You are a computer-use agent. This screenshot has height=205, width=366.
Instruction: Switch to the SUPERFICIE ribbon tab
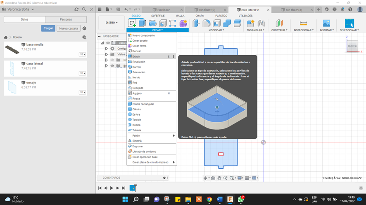(x=158, y=16)
